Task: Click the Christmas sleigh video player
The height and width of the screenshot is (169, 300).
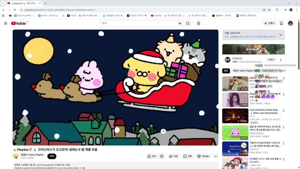Action: tap(115, 88)
